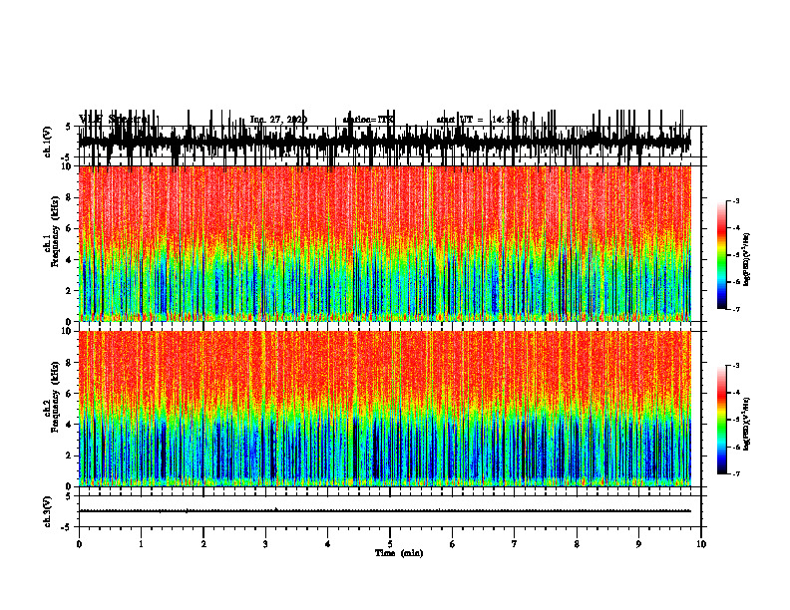Click the ch.1 waveform trace panel
Viewport: 790px width, 610px height.
pos(390,142)
